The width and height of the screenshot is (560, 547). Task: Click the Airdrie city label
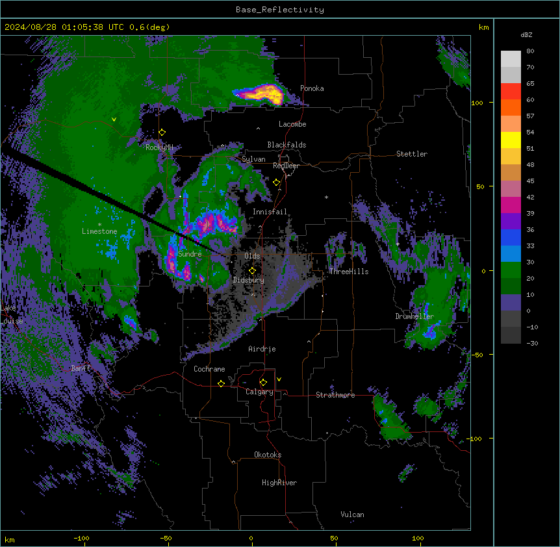click(262, 349)
